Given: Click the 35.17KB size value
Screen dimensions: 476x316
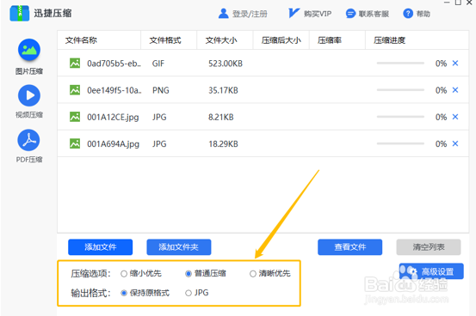Looking at the screenshot, I should [223, 90].
